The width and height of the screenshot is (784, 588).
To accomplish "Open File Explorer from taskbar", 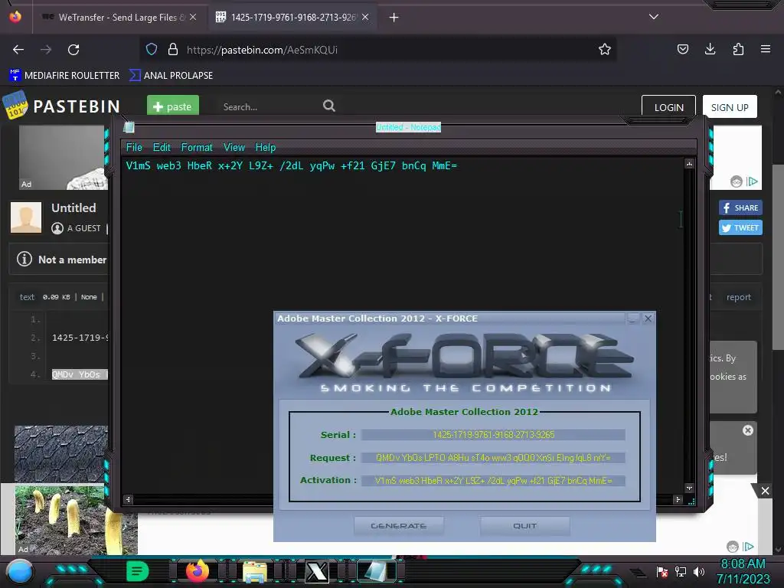I will pos(254,571).
